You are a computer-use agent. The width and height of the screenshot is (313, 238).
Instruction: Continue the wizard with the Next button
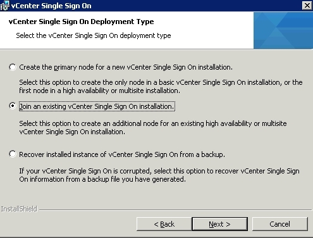point(219,224)
